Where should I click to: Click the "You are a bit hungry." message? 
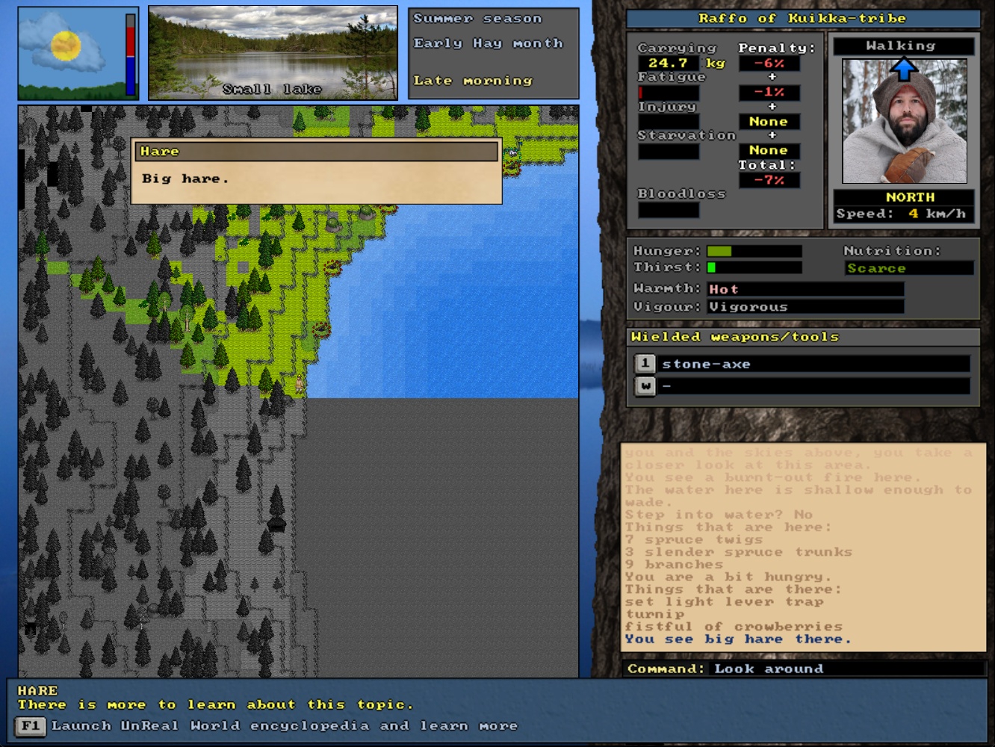pyautogui.click(x=728, y=577)
